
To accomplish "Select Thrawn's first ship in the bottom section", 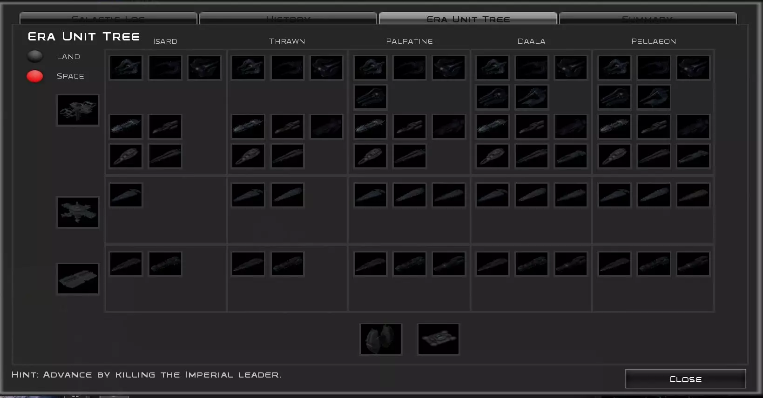I will (248, 264).
